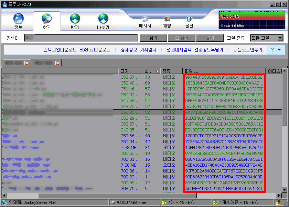Open the 채팅 (Chat) icon
This screenshot has width=289, height=207.
(x=167, y=22)
